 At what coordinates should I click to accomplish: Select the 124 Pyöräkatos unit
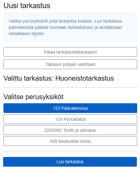tap(70, 119)
